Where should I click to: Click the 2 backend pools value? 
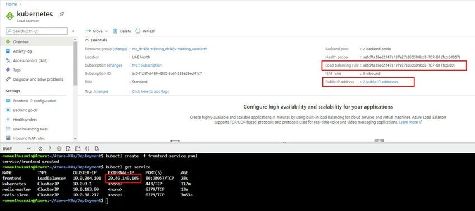(x=377, y=49)
